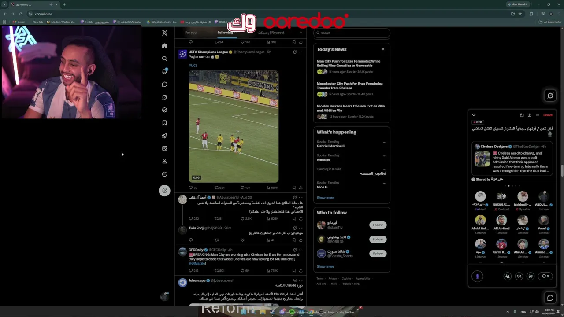Open the More circle menu in sidebar
Viewport: 564px width, 317px height.
coord(164,174)
